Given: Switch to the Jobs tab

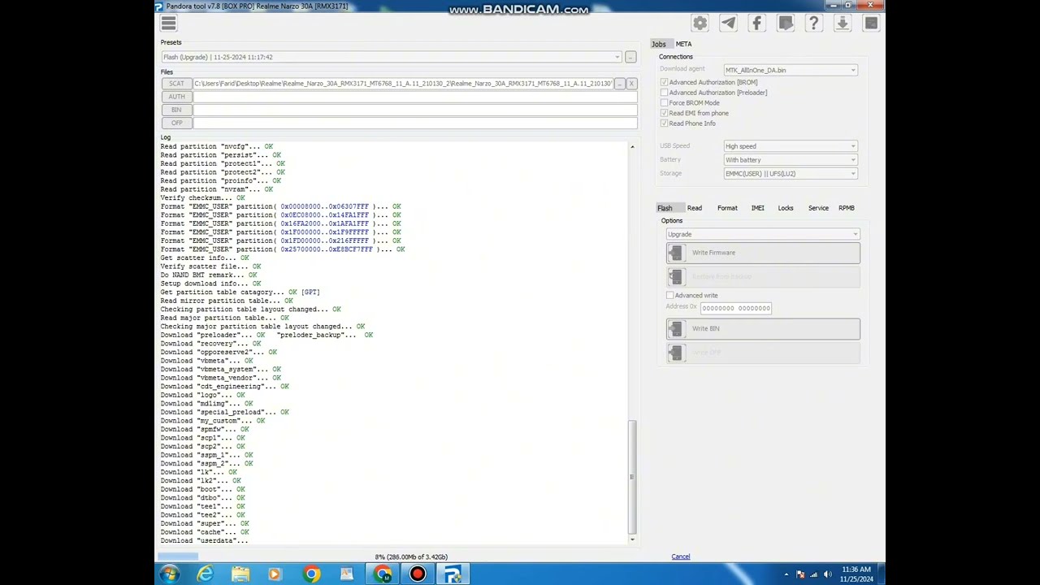Looking at the screenshot, I should click(658, 44).
